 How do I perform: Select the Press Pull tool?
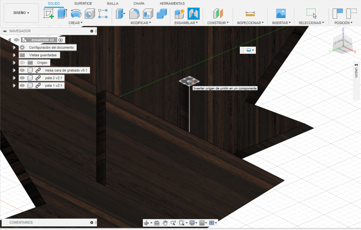coord(120,13)
